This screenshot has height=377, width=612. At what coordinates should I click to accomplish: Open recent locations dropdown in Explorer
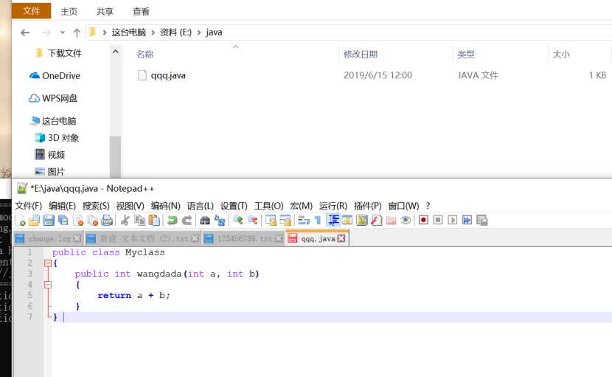[63, 32]
